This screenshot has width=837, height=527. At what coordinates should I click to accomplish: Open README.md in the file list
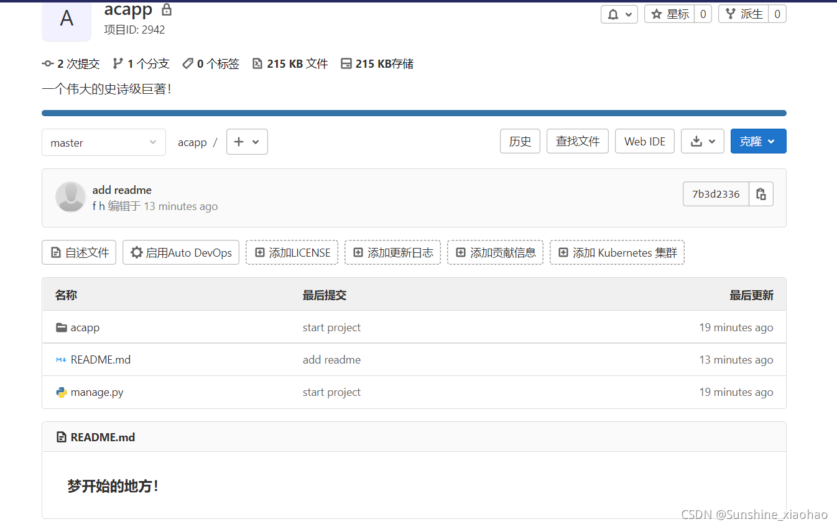tap(101, 360)
